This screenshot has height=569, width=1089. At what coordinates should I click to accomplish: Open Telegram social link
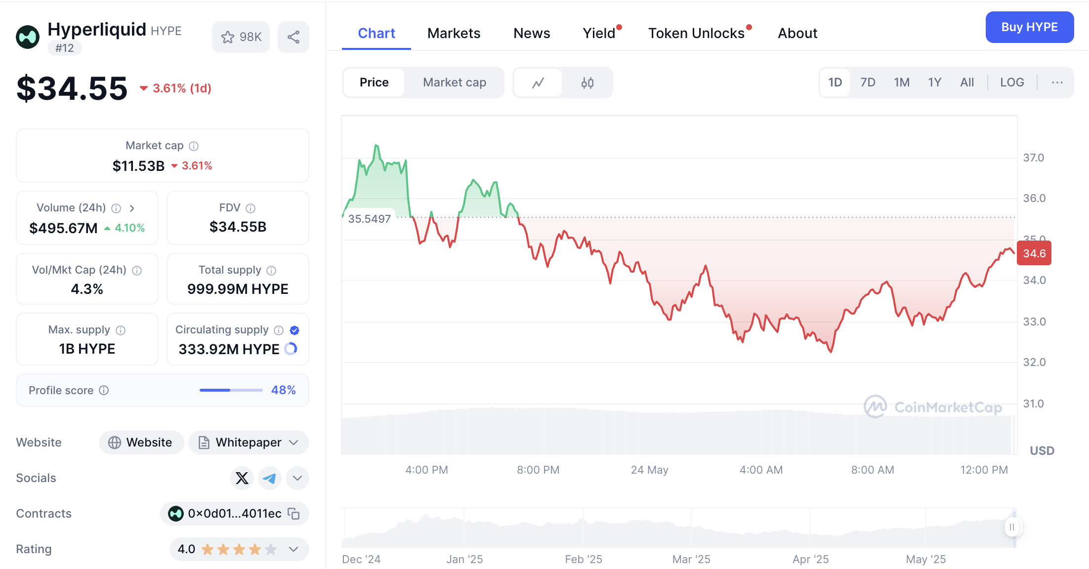click(270, 478)
